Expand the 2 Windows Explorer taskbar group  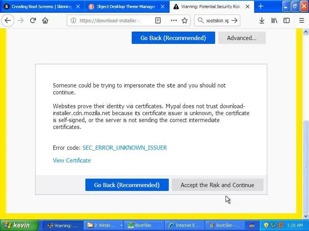tap(104, 225)
